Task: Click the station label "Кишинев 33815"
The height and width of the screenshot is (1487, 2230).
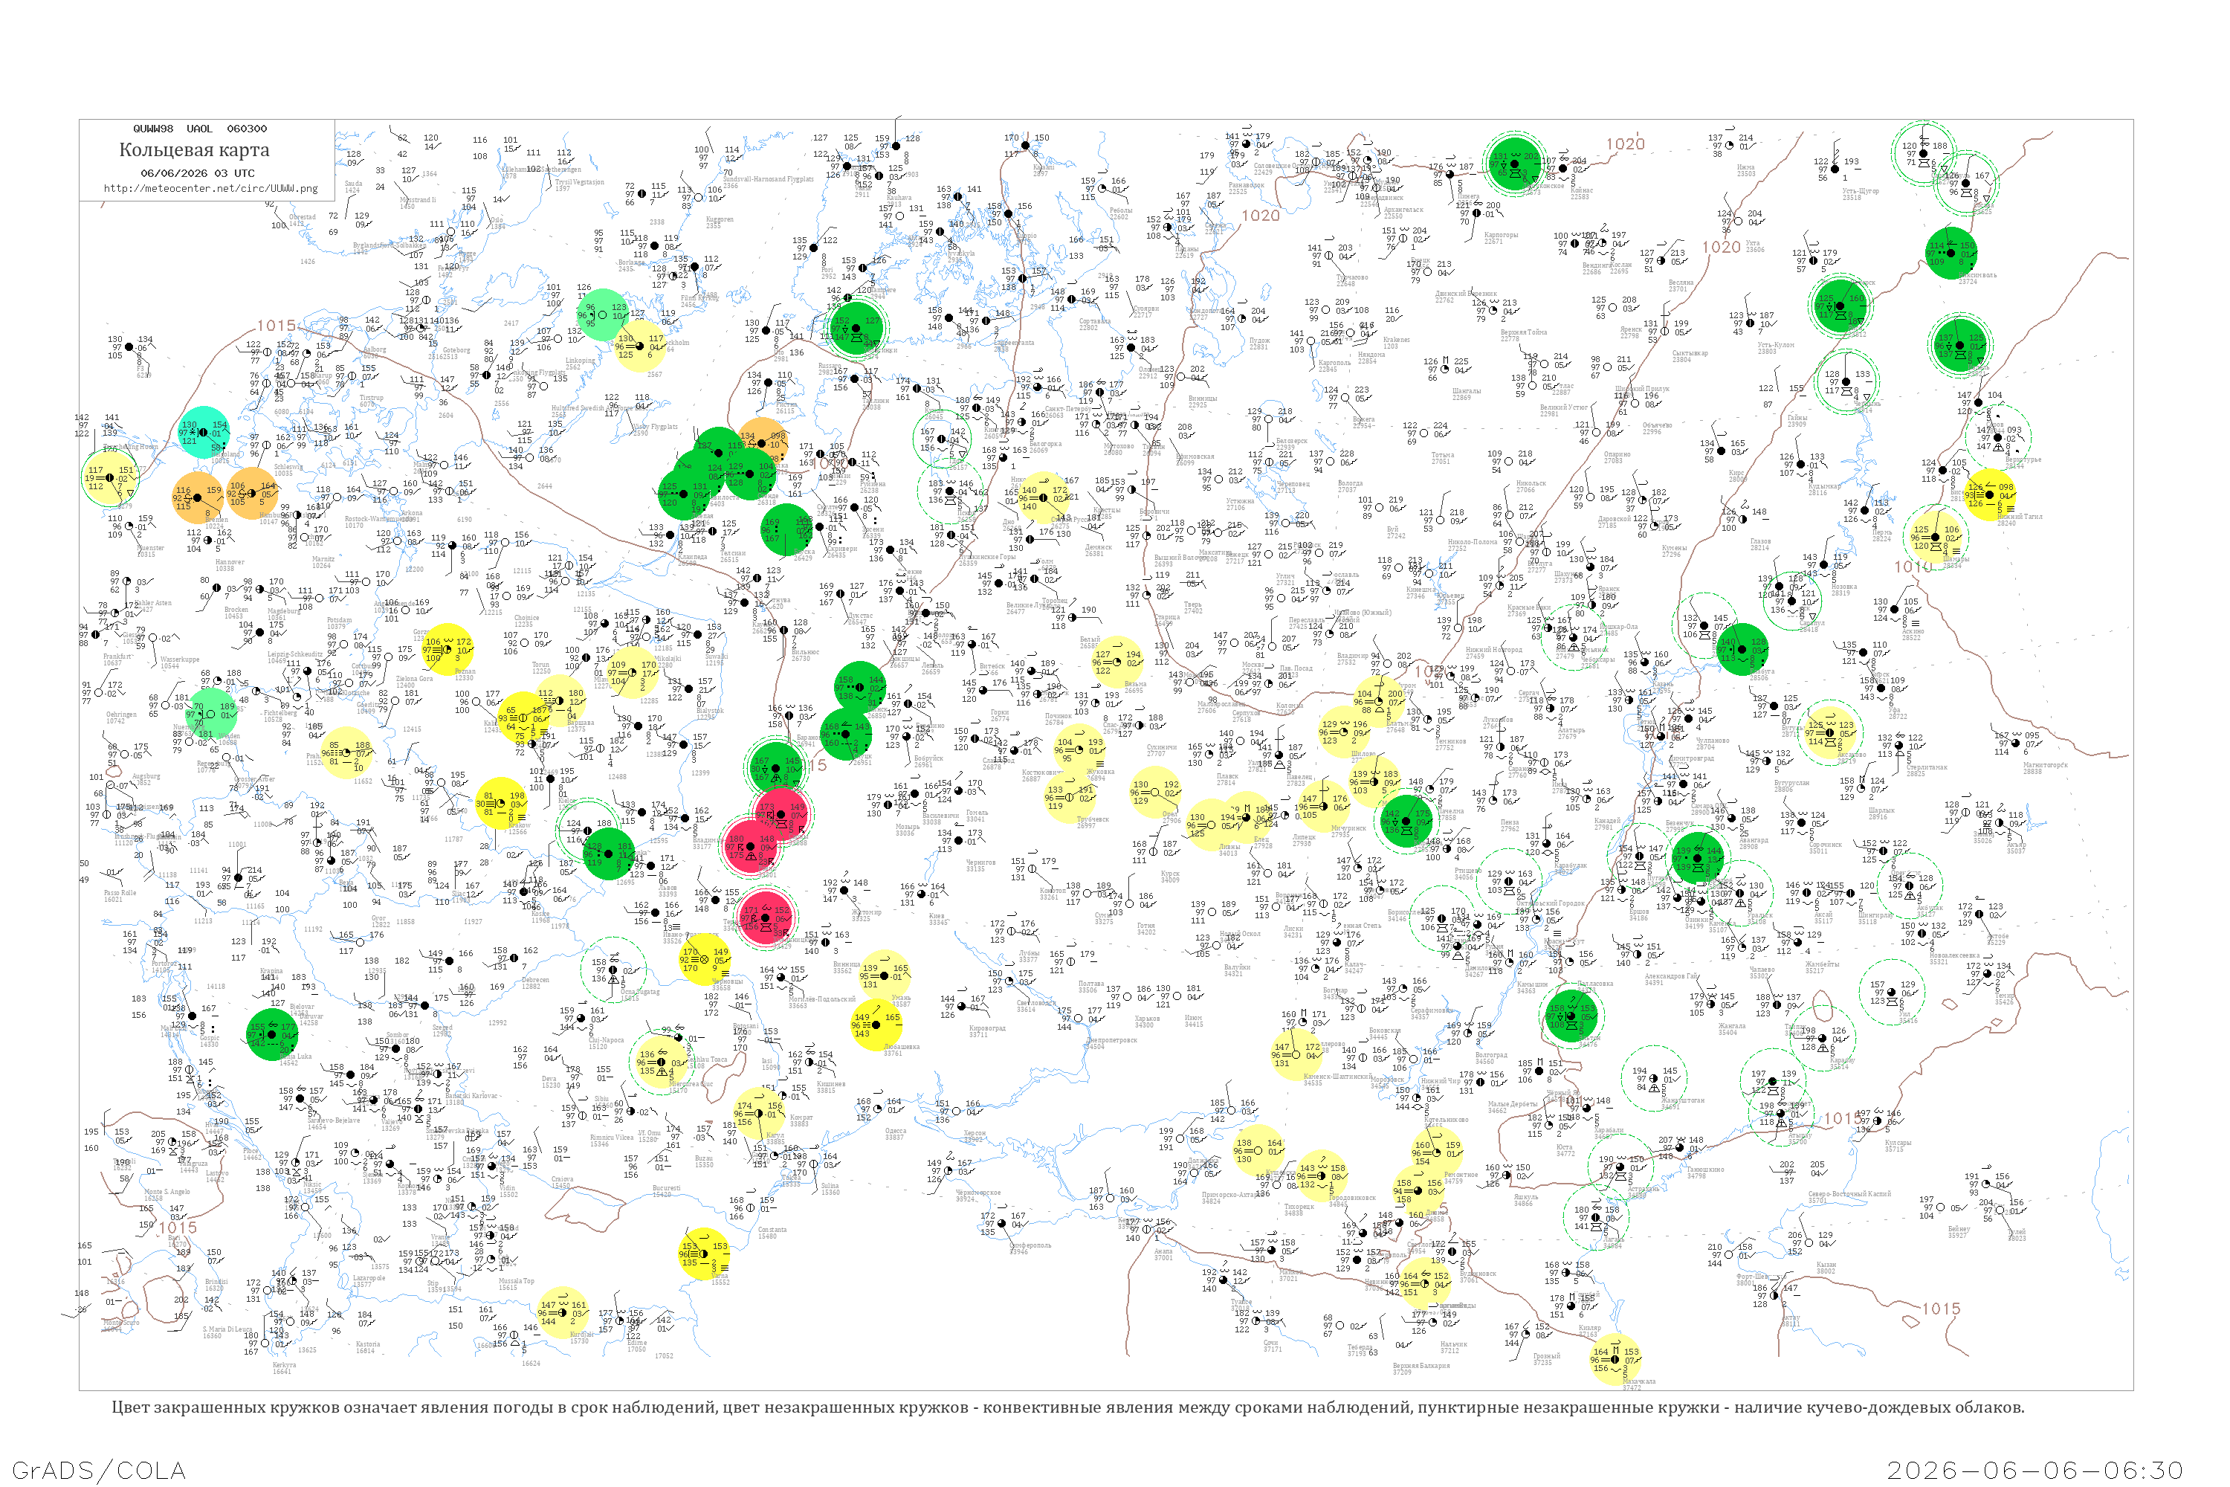Action: click(830, 1087)
